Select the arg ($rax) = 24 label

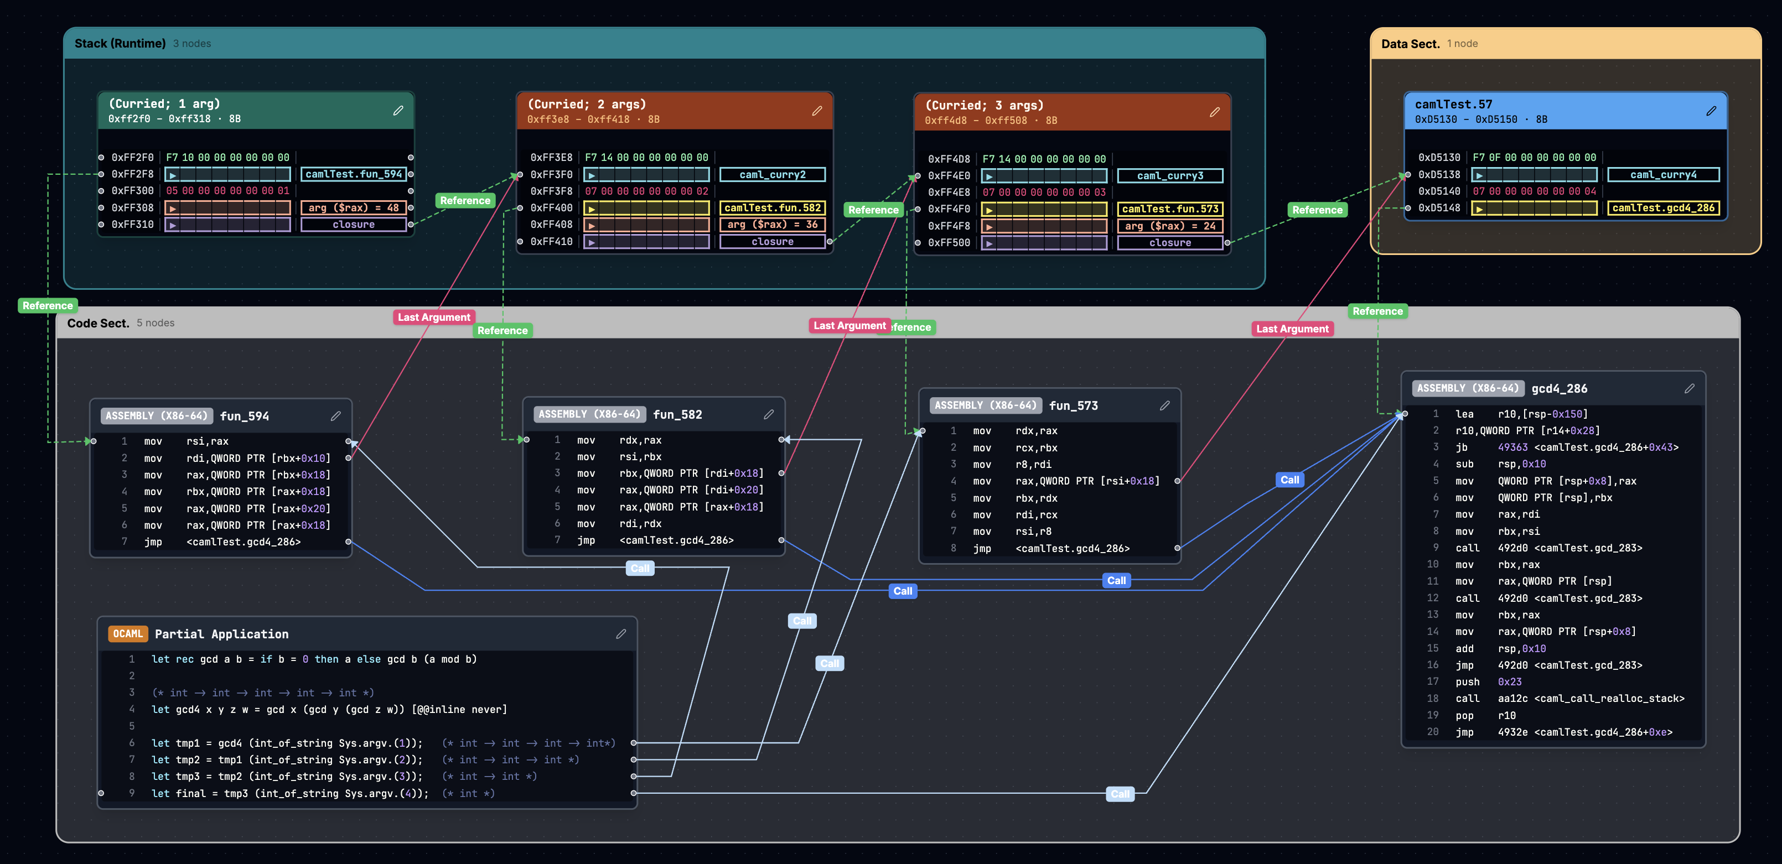click(1170, 226)
